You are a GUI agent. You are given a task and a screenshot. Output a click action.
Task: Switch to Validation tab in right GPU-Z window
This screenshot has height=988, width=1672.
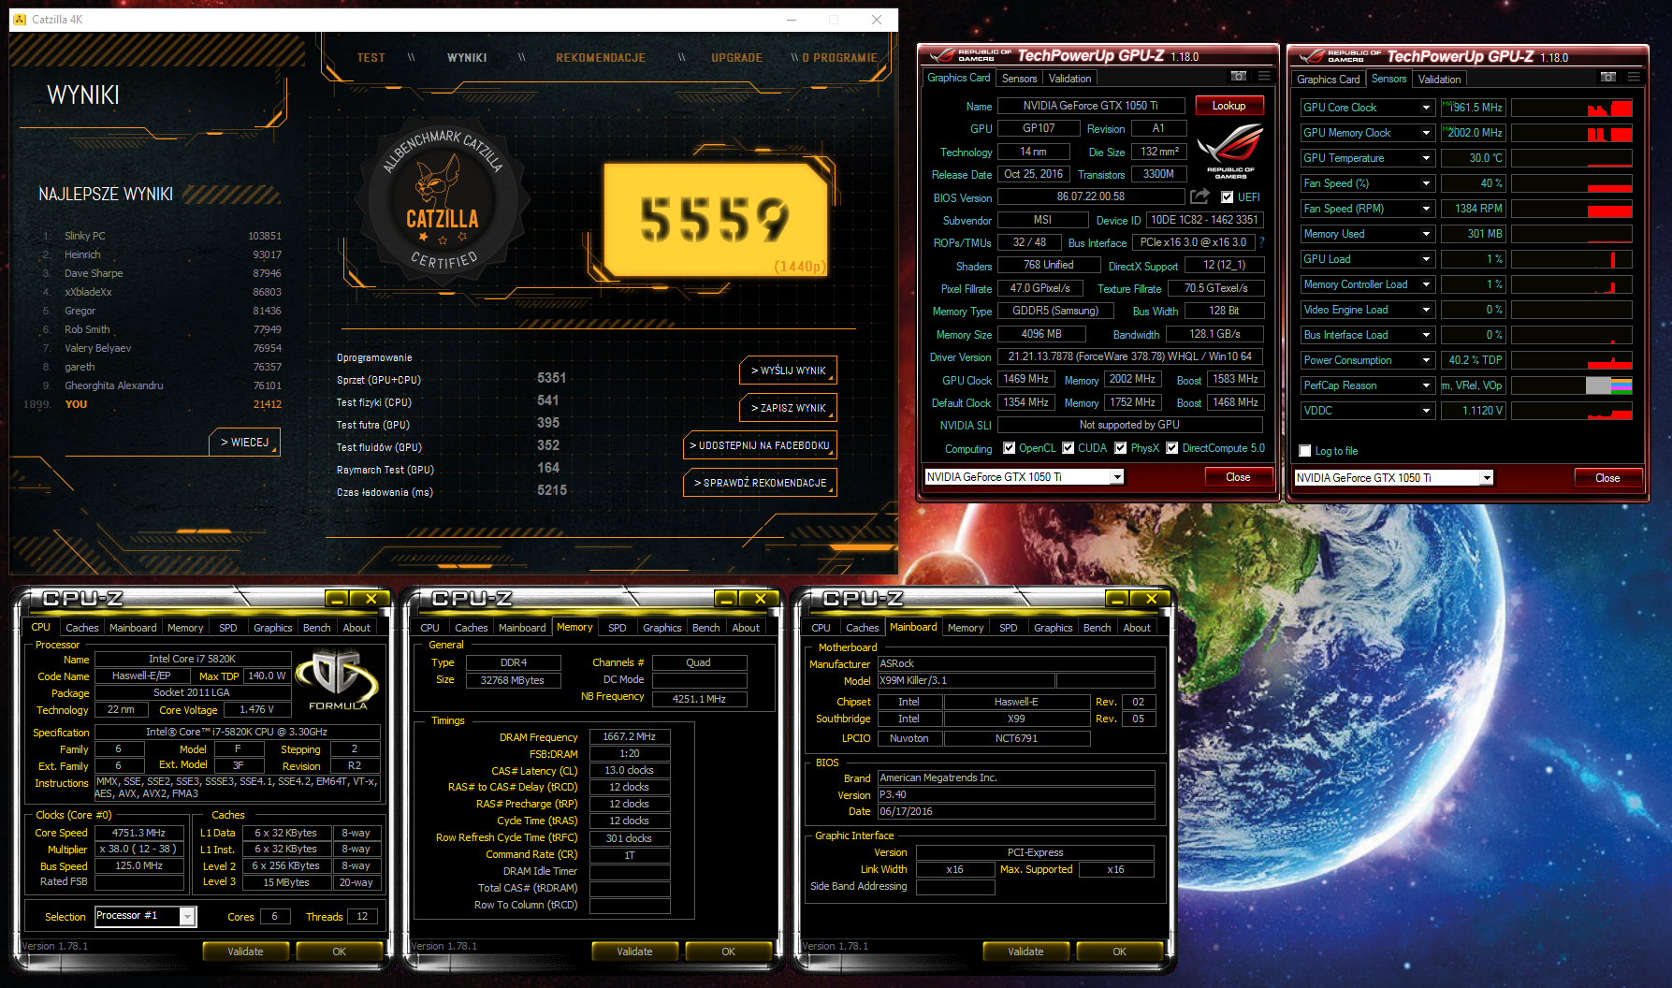pos(1439,80)
